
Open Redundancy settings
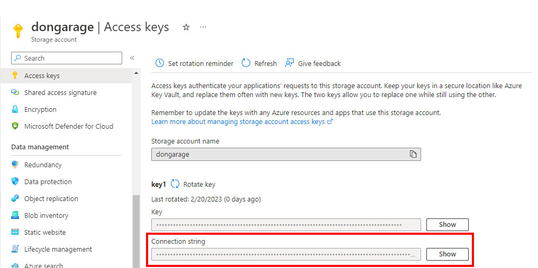click(43, 165)
